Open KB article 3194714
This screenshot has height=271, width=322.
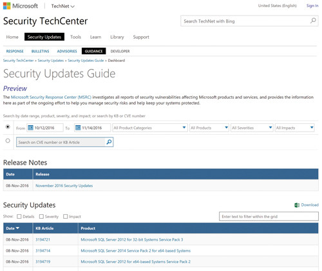[43, 250]
